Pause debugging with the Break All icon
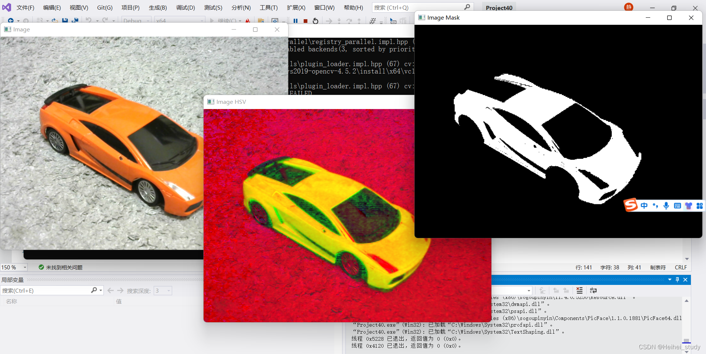 click(x=296, y=21)
